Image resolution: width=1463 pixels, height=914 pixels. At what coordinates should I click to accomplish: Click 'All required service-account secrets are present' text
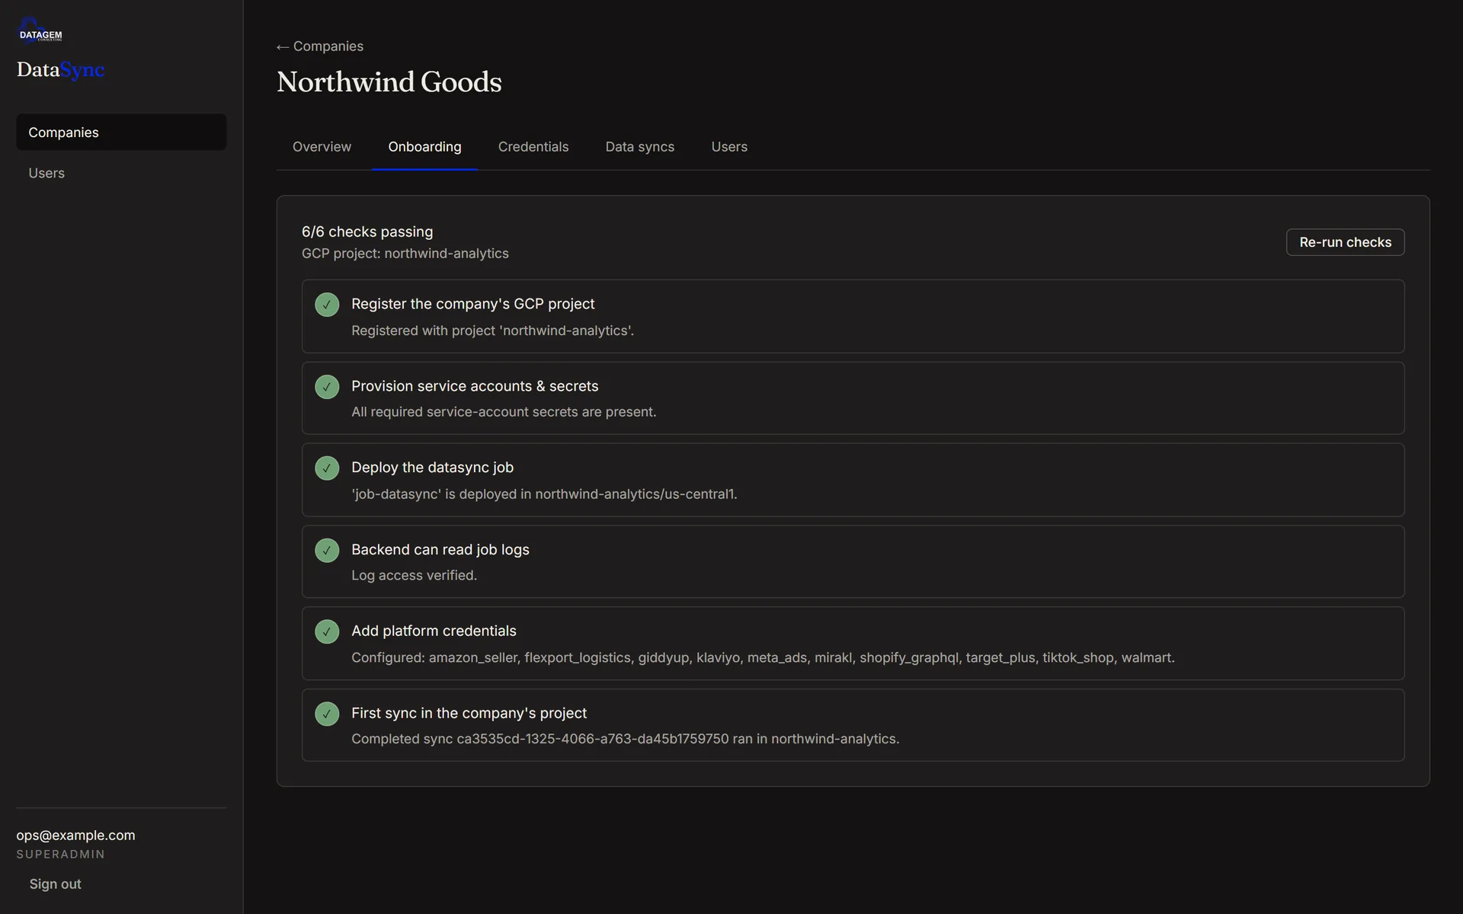504,412
